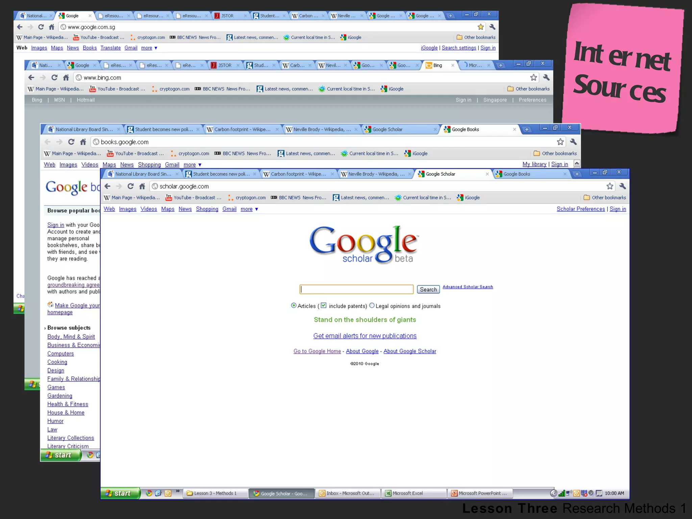Expand the more dropdown in the Google Books window
Viewport: 692px width, 519px height.
(192, 165)
